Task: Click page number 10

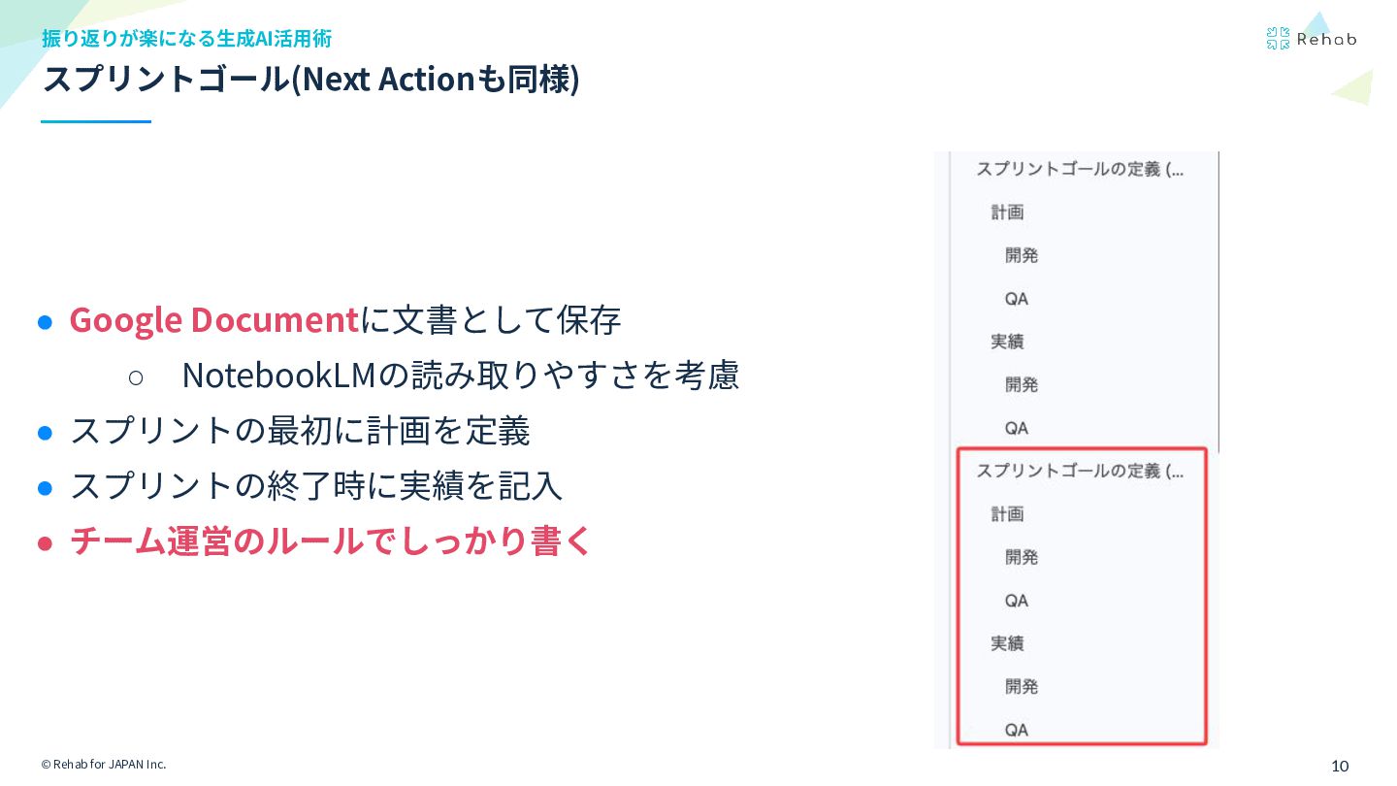Action: pyautogui.click(x=1340, y=766)
